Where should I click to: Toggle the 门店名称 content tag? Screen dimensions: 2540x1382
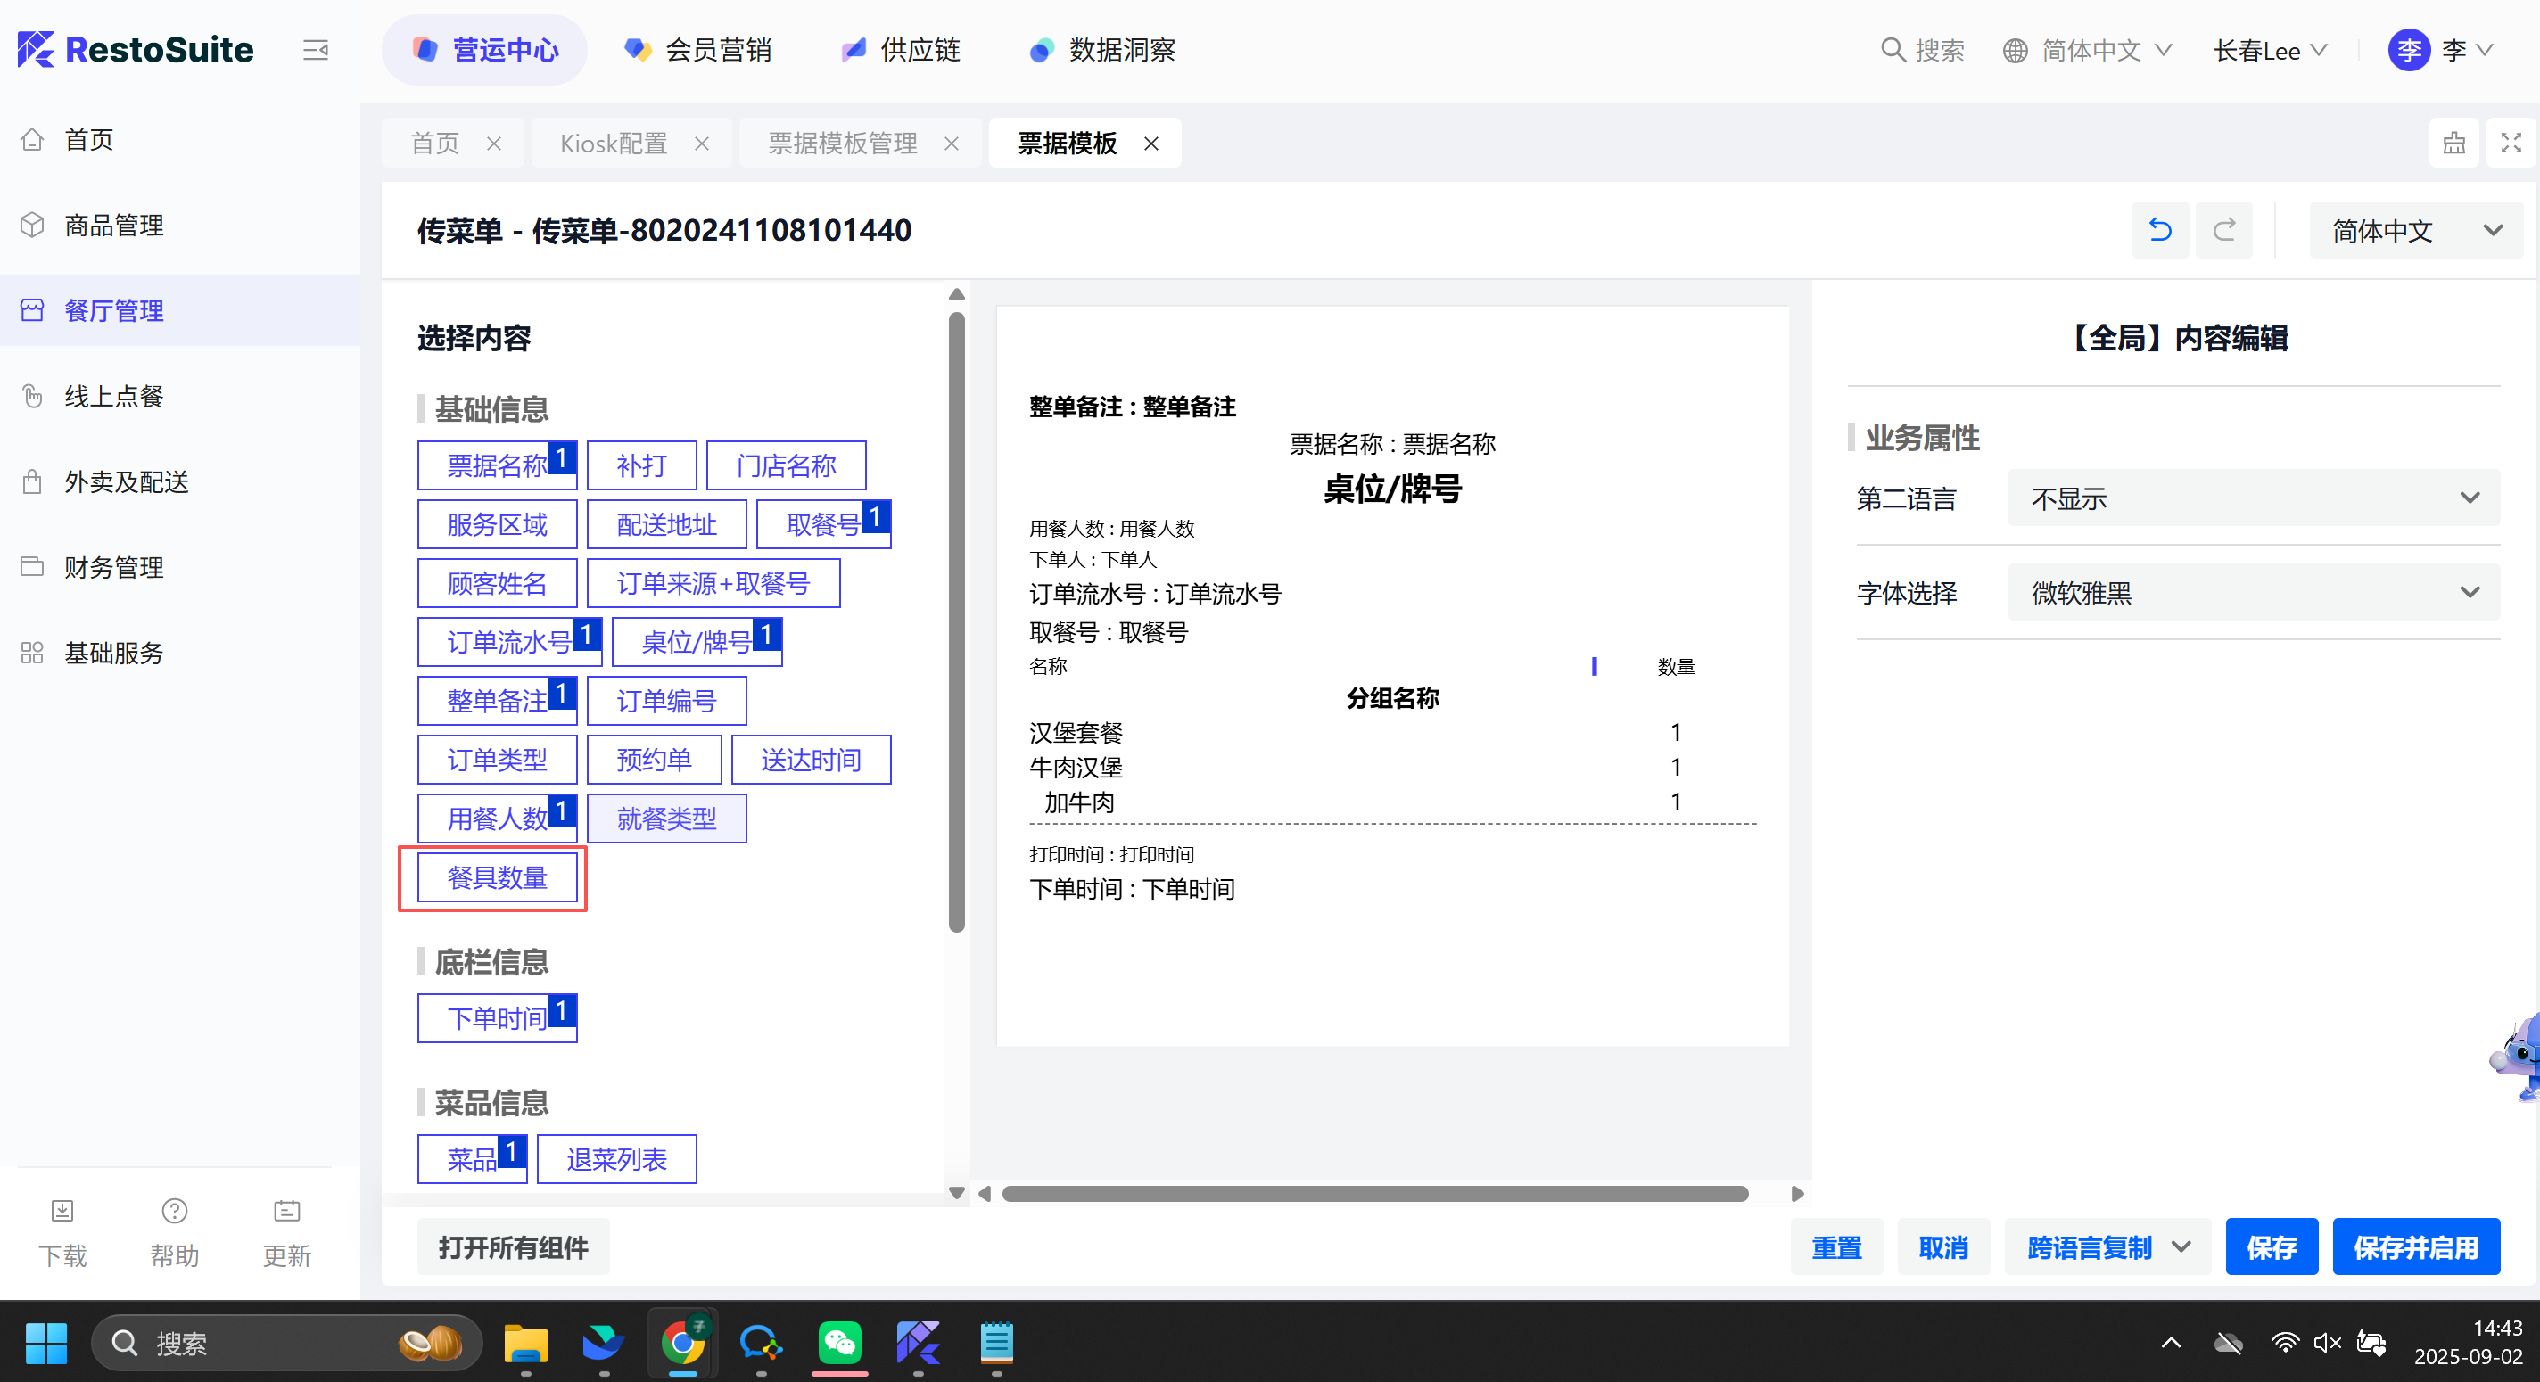coord(786,465)
